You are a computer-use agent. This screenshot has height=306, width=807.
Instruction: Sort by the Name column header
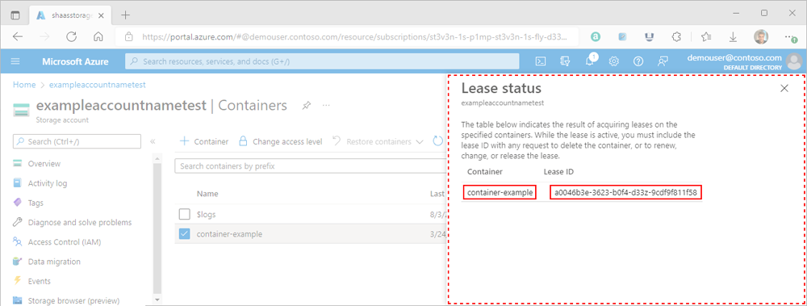point(207,194)
